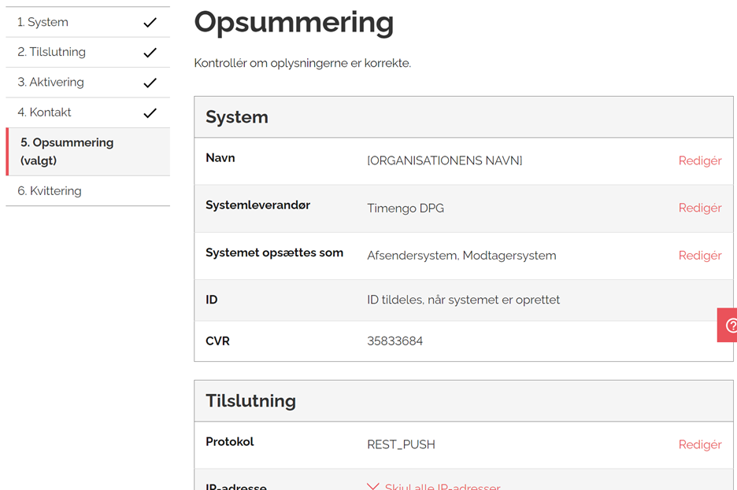Click Rediger for Systemleverandør
This screenshot has width=737, height=490.
click(699, 208)
